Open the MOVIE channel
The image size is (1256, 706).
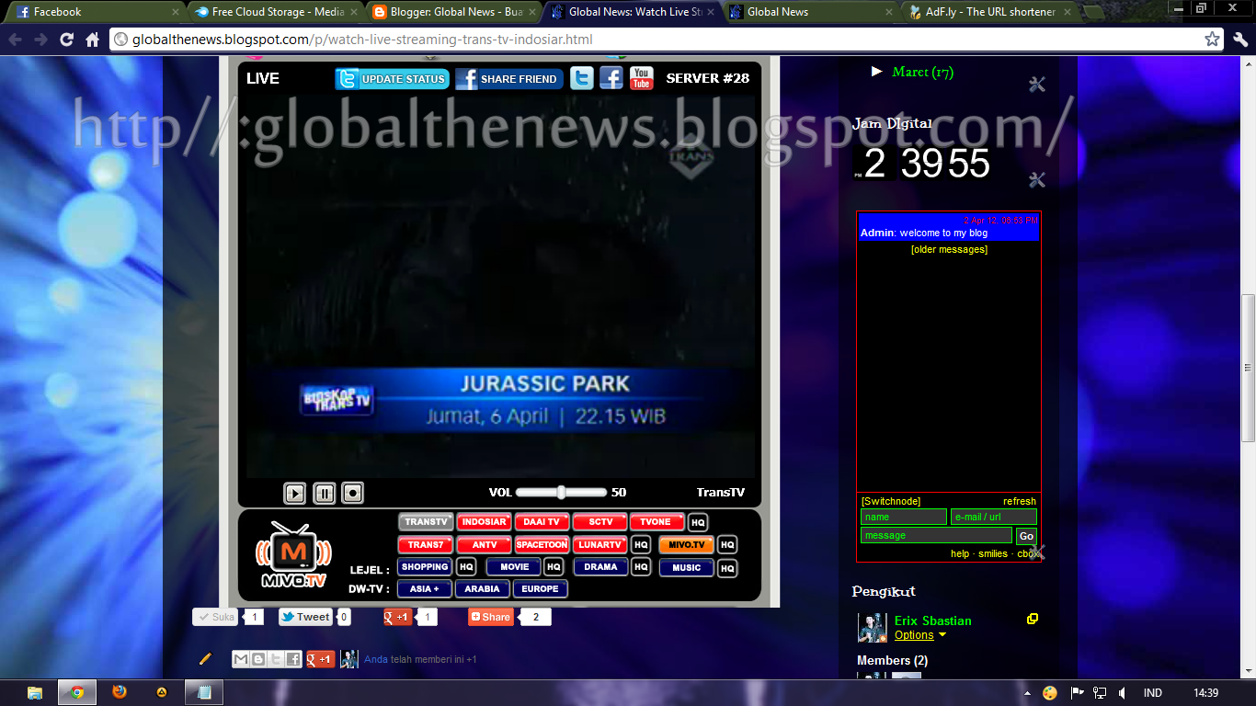pos(514,567)
